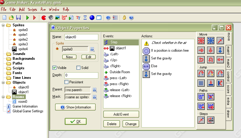Switch to score actions tab
Image resolution: width=241 pixels, height=138 pixels.
[x=228, y=89]
